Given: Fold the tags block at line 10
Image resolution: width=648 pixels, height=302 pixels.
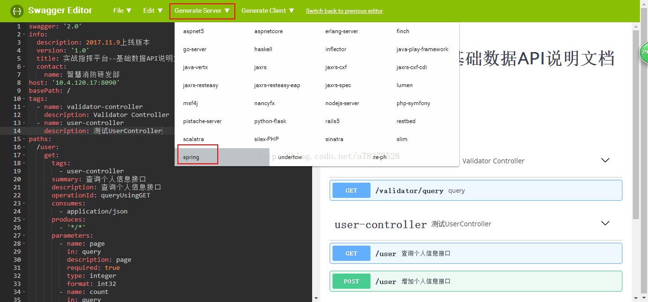Looking at the screenshot, I should [x=24, y=99].
